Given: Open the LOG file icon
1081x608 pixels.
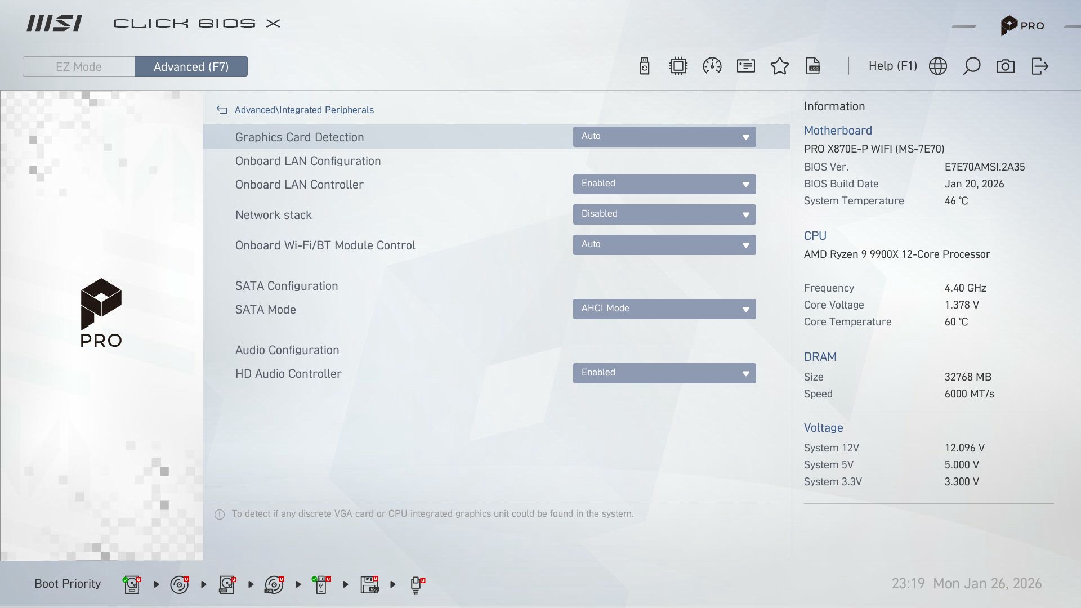Looking at the screenshot, I should pyautogui.click(x=813, y=66).
